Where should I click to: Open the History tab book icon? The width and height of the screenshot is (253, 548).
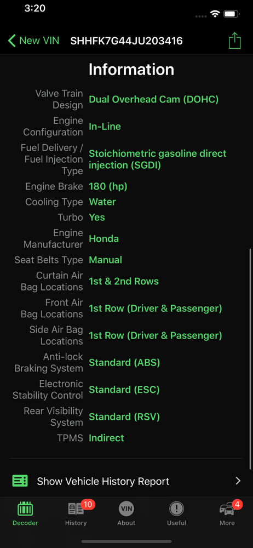(x=76, y=509)
